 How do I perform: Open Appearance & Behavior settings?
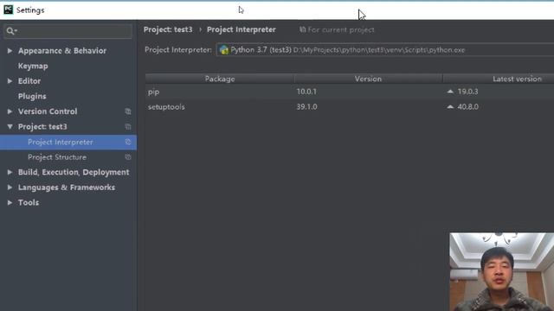pos(62,51)
